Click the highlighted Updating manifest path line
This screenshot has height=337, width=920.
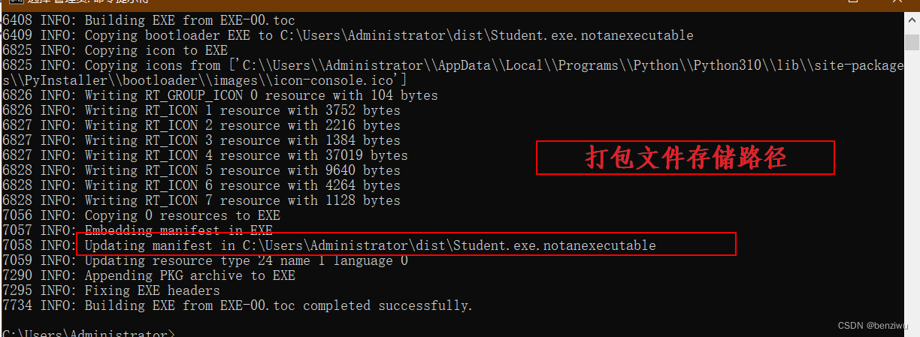click(x=406, y=245)
